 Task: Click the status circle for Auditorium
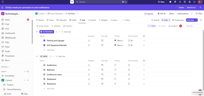(44, 65)
